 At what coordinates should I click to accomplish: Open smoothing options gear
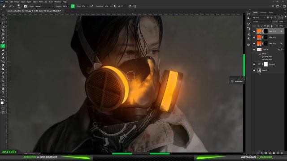[115, 6]
